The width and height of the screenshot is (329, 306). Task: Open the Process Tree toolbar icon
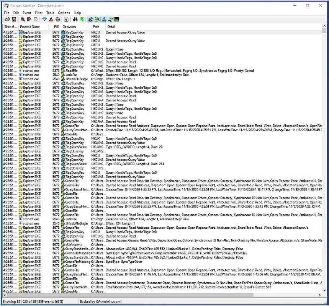(66, 20)
